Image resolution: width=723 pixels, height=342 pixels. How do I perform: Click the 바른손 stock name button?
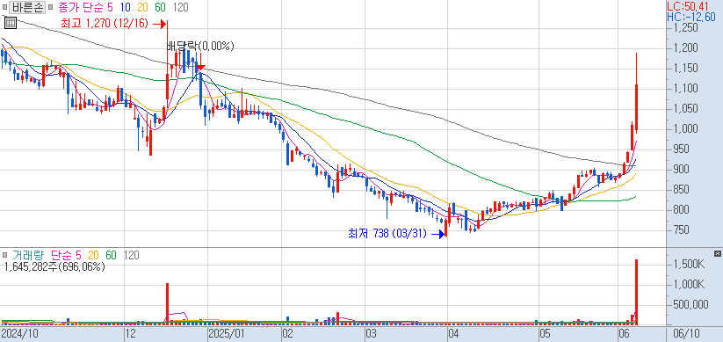pos(28,7)
